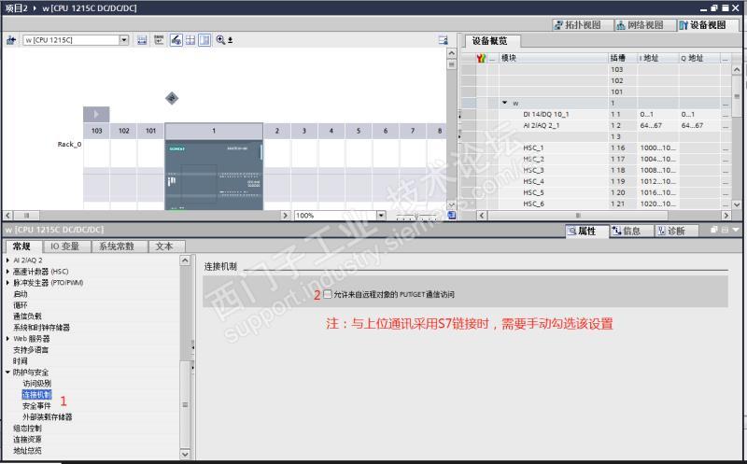Expand the 高速计数器 (HSC) tree node
The height and width of the screenshot is (464, 747).
pyautogui.click(x=7, y=272)
